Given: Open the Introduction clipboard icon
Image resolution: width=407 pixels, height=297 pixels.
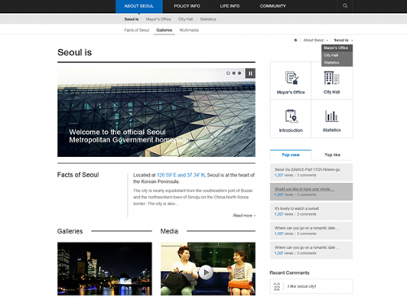Looking at the screenshot, I should (291, 116).
